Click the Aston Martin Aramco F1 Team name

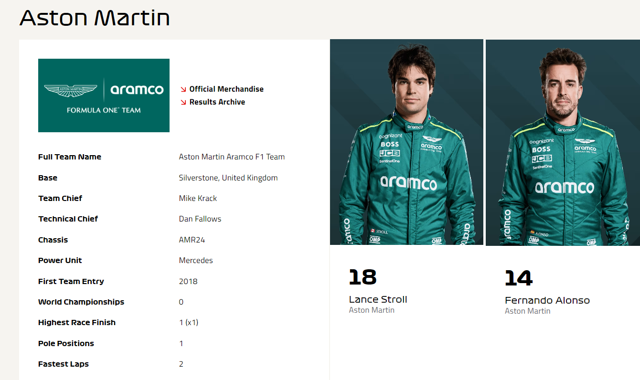[x=232, y=157]
